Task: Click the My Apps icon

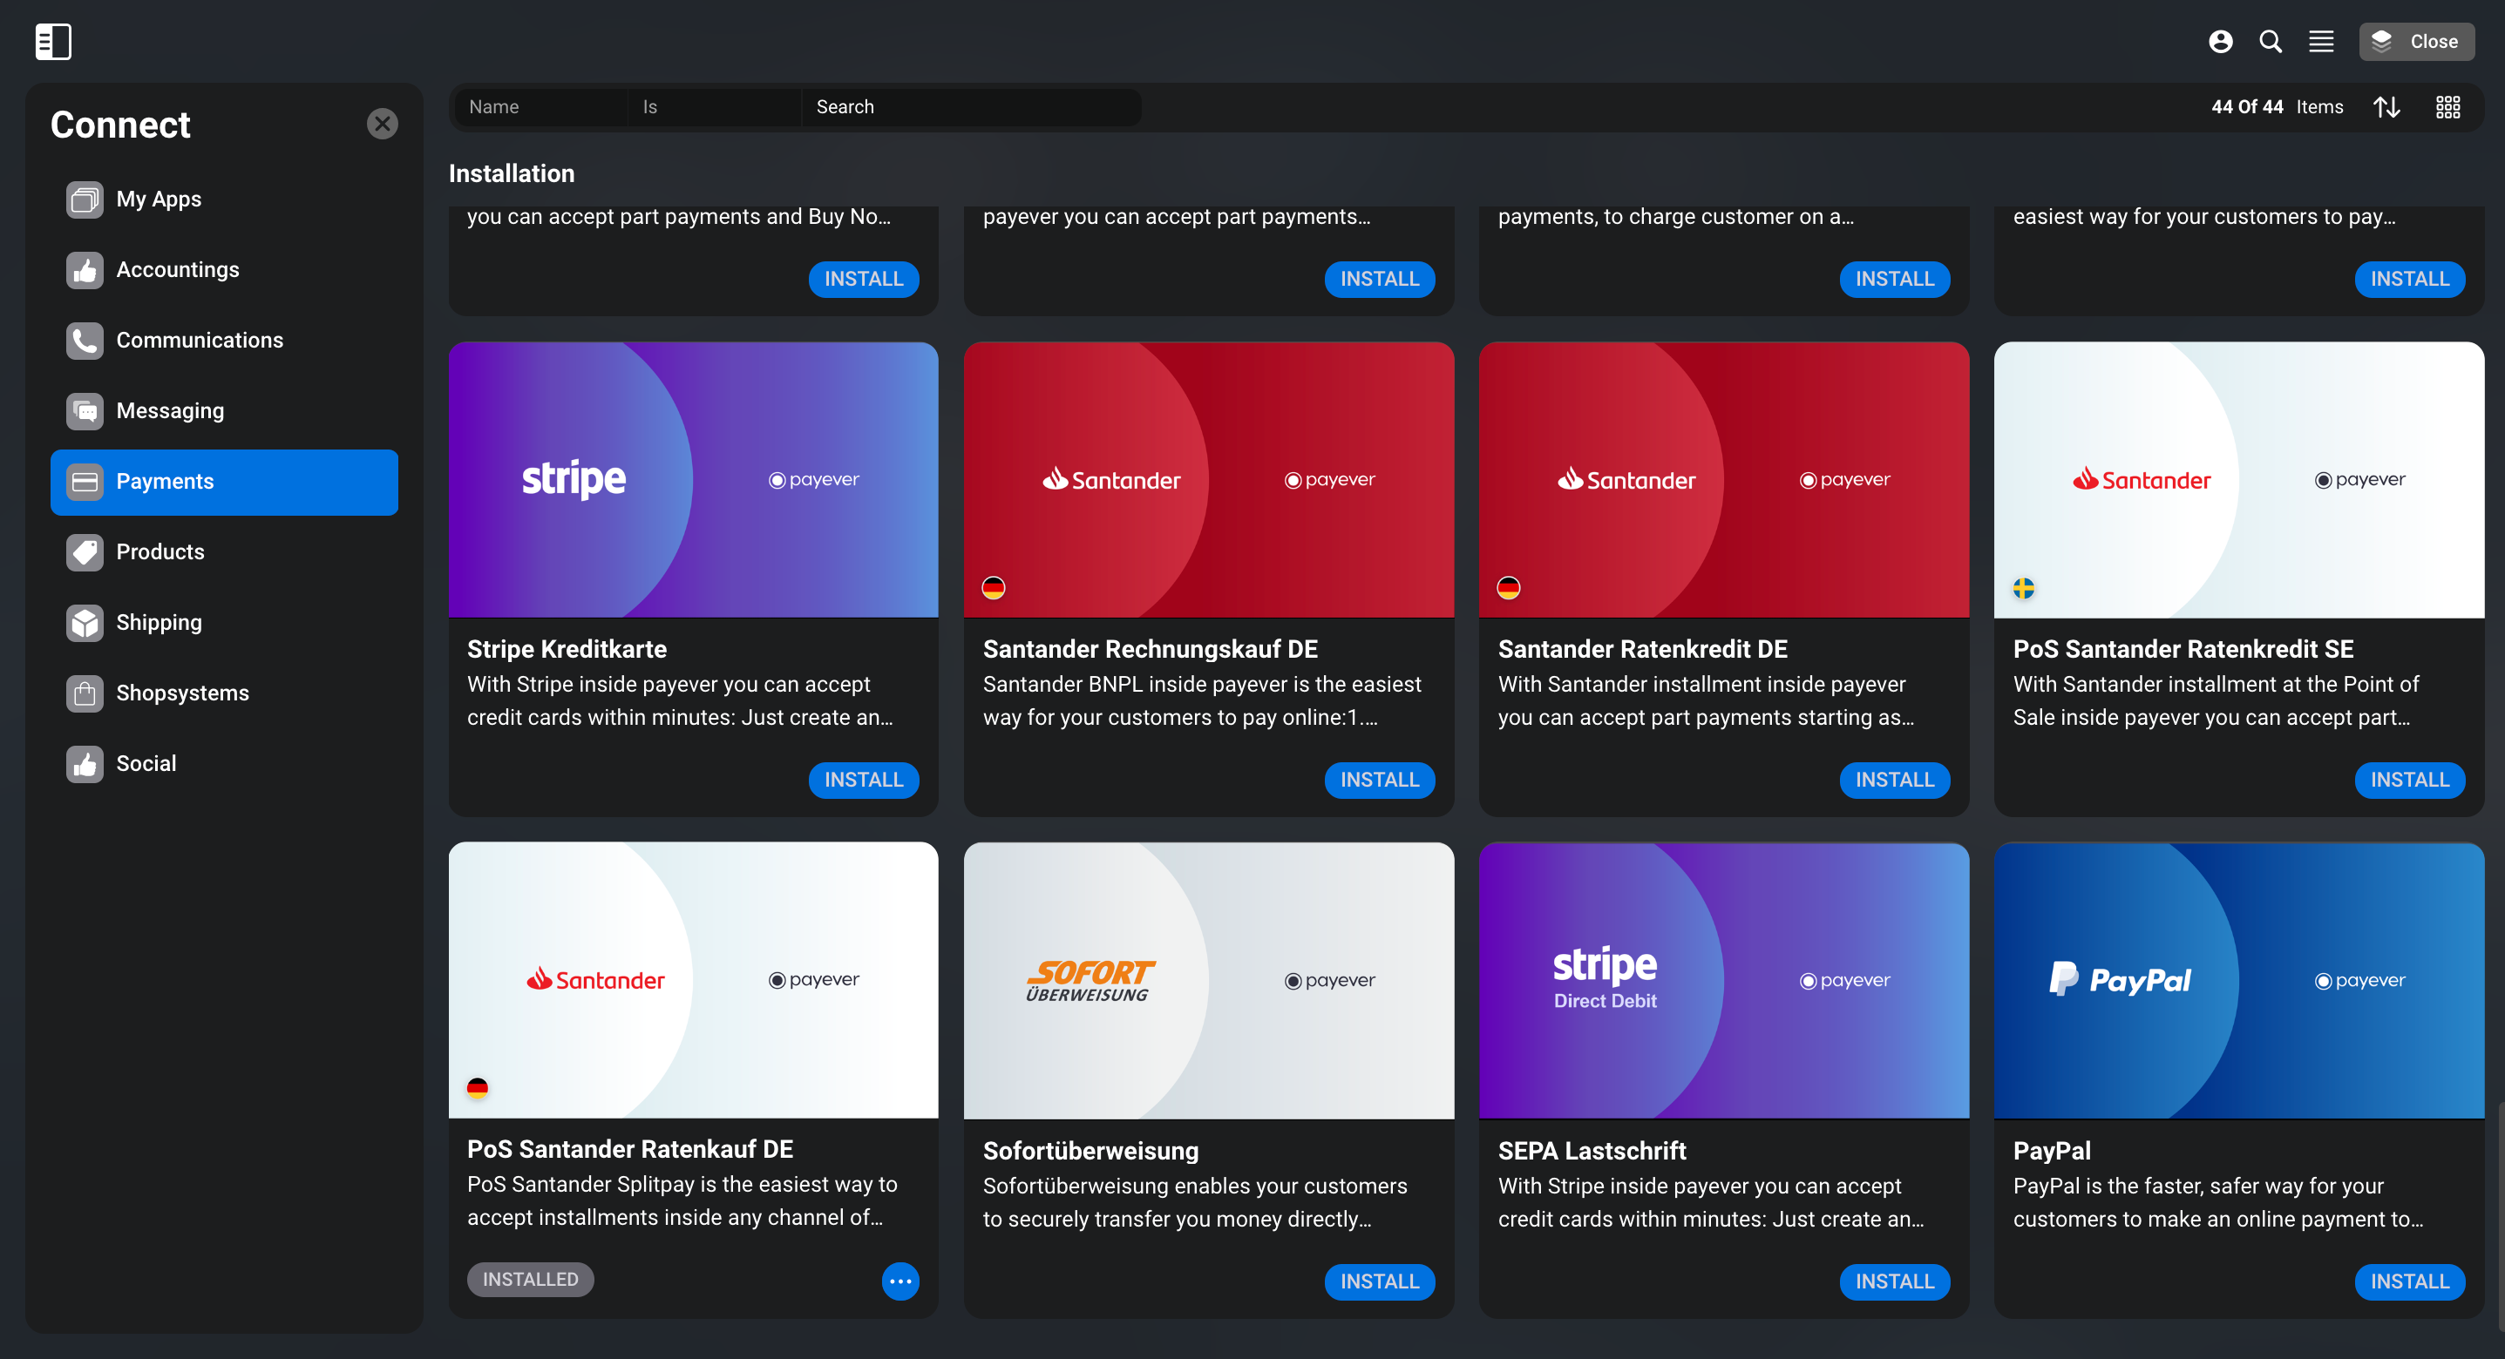Action: pyautogui.click(x=85, y=200)
